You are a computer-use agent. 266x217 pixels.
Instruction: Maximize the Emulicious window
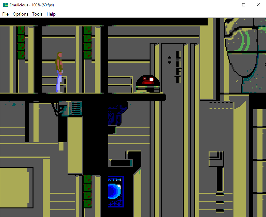(x=244, y=5)
